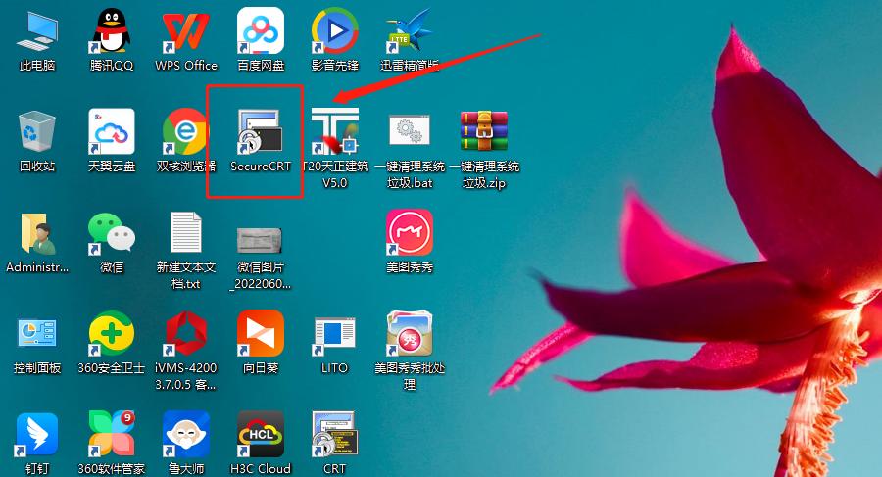
Task: Select the 微信图片_2022060 image thumbnail
Action: pyautogui.click(x=260, y=240)
